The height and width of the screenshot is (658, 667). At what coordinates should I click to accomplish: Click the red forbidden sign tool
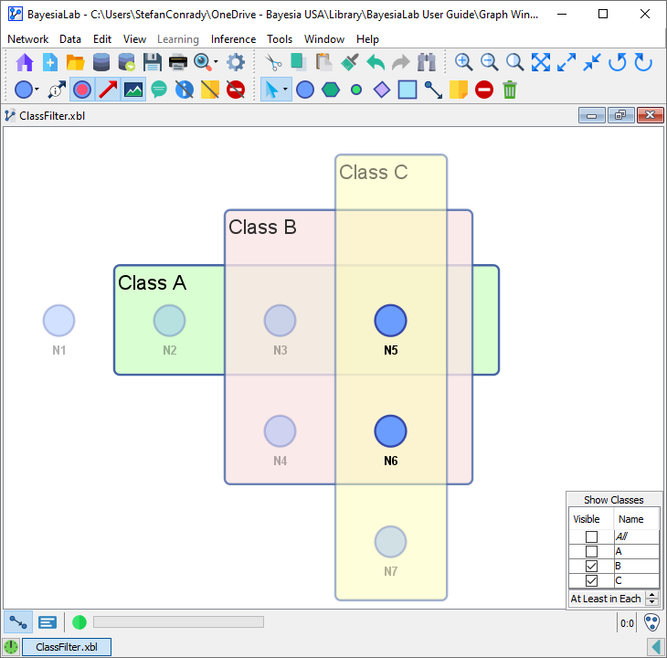tap(484, 90)
